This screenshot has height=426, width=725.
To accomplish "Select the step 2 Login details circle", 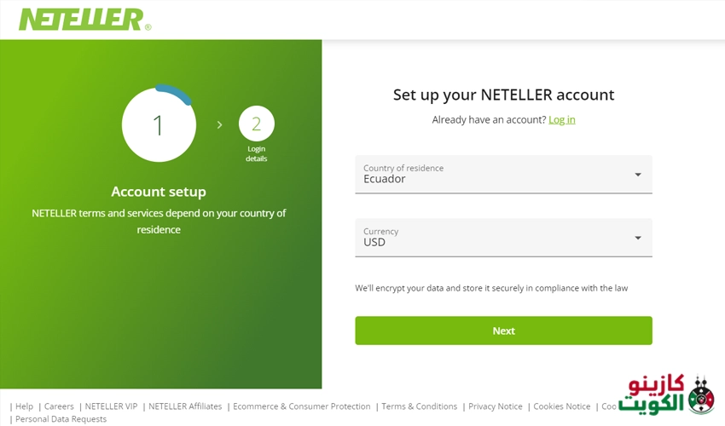I will 257,124.
